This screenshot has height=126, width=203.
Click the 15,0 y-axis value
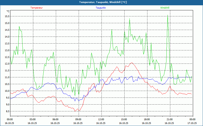coord(7,23)
